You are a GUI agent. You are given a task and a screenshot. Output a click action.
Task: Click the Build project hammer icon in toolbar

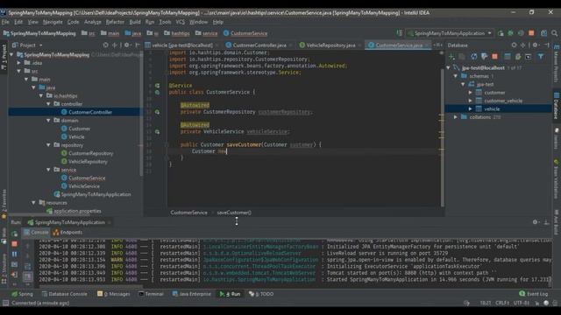(400, 33)
